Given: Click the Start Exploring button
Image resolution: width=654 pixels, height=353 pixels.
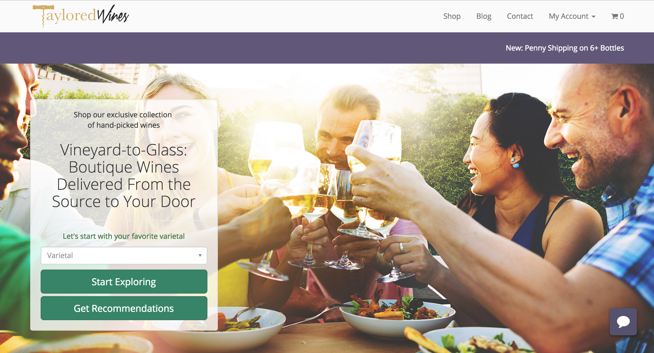Looking at the screenshot, I should (124, 282).
